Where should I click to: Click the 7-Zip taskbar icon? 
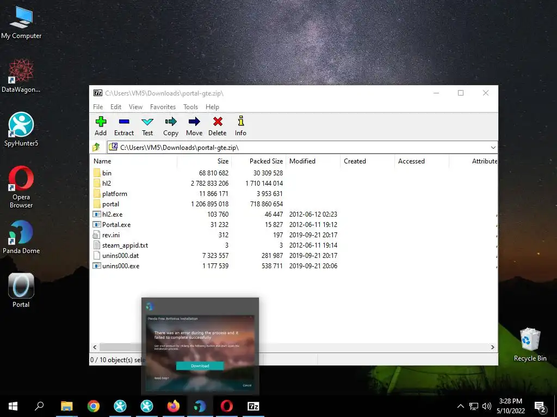pyautogui.click(x=253, y=406)
